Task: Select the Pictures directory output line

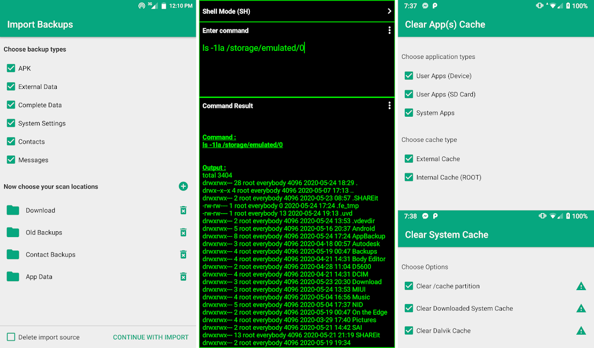Action: coord(289,320)
